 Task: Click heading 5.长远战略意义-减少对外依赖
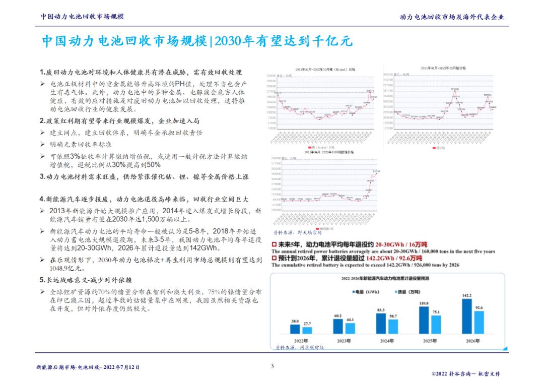86,280
